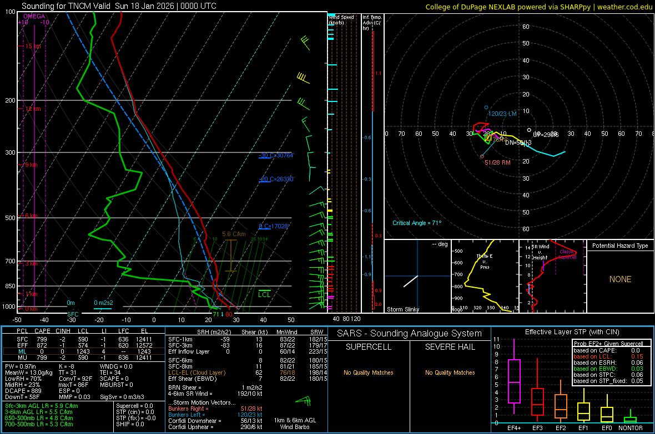The height and width of the screenshot is (434, 655).
Task: Click the '700-500mb LR = 5.3 C/km' line
Action: (x=39, y=424)
